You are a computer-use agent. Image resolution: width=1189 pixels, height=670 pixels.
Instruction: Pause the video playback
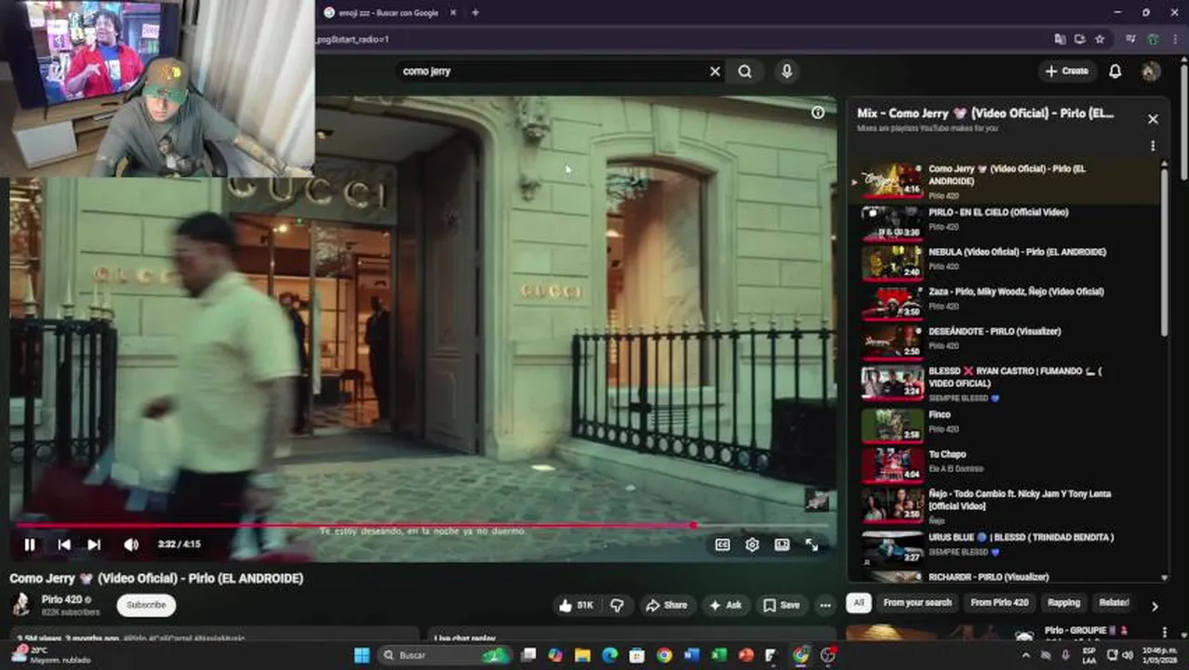point(29,545)
